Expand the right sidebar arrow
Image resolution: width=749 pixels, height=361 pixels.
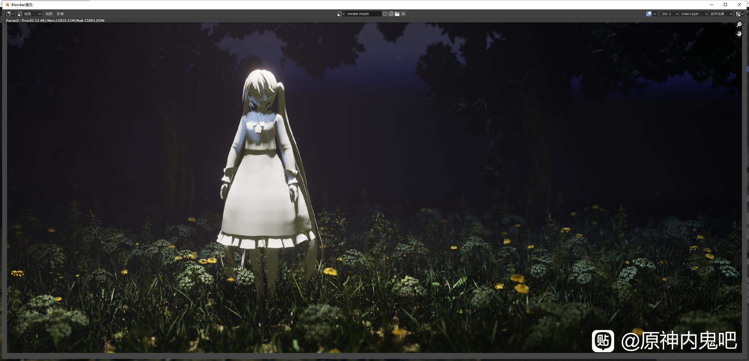pos(745,24)
